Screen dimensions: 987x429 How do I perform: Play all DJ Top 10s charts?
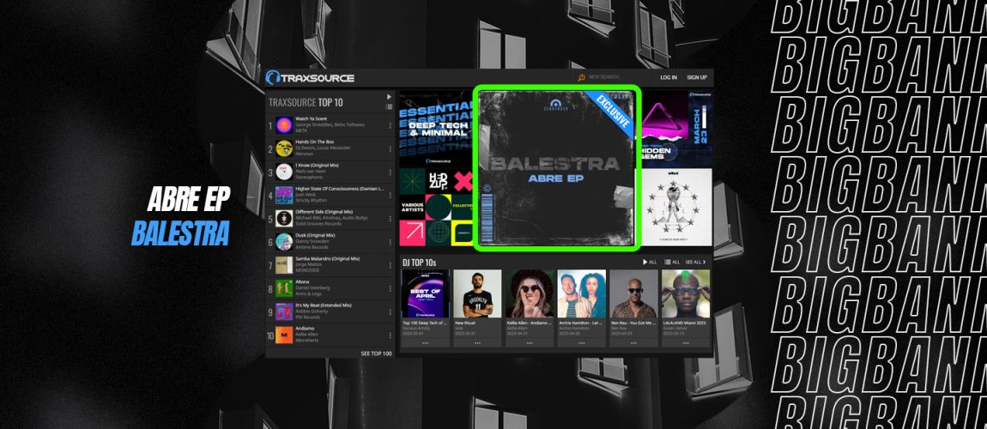pos(649,262)
